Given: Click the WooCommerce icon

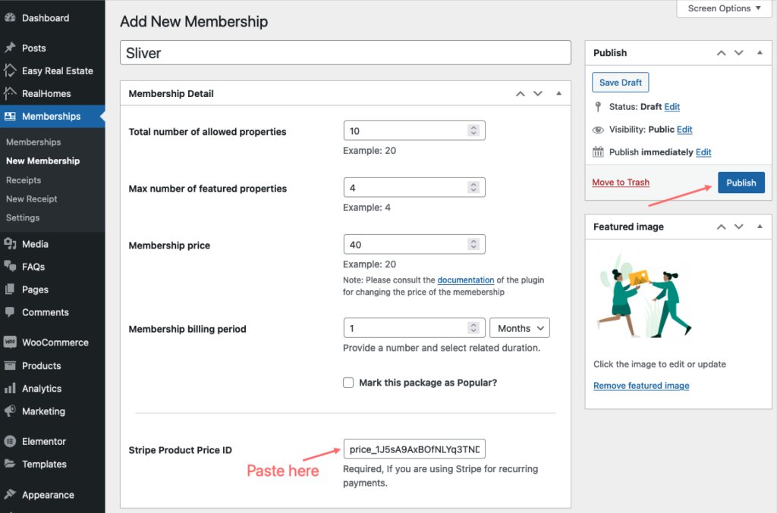Looking at the screenshot, I should point(10,342).
